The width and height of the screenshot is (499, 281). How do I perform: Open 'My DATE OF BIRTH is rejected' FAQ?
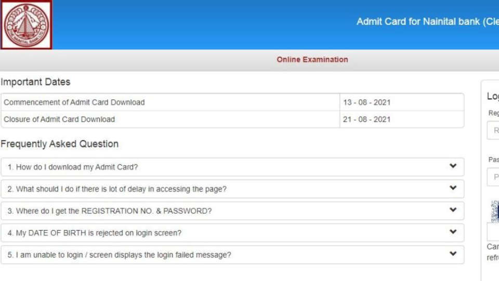[x=99, y=233]
